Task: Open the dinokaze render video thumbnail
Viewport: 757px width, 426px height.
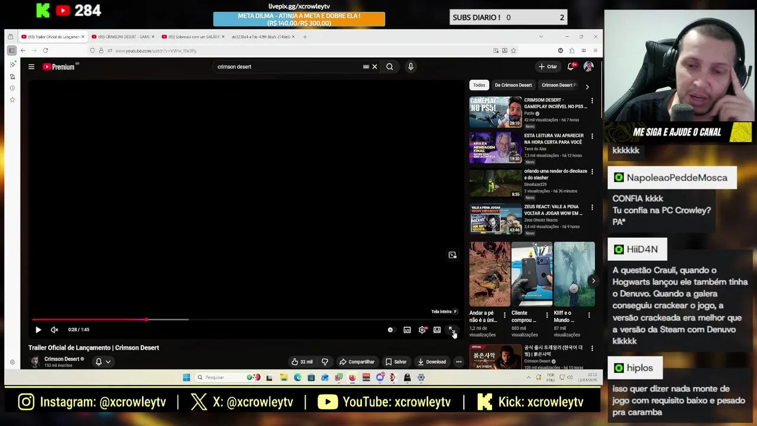Action: pos(496,183)
